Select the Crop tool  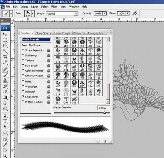(x=5, y=57)
